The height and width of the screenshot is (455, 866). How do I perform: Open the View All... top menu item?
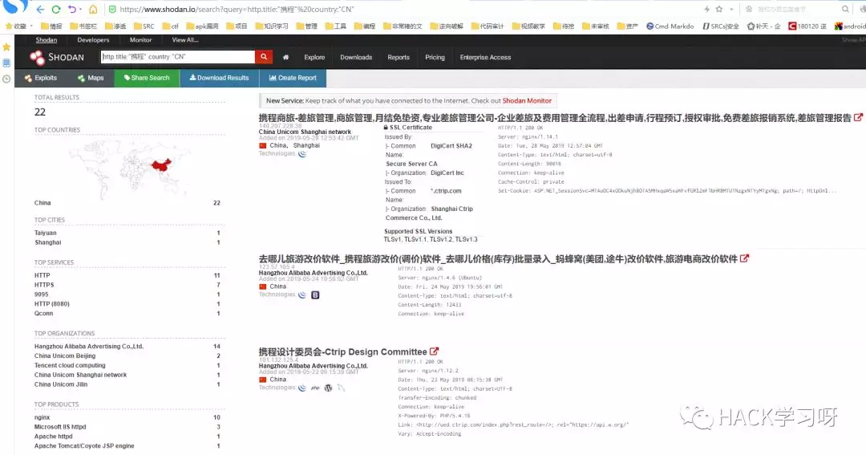(185, 40)
